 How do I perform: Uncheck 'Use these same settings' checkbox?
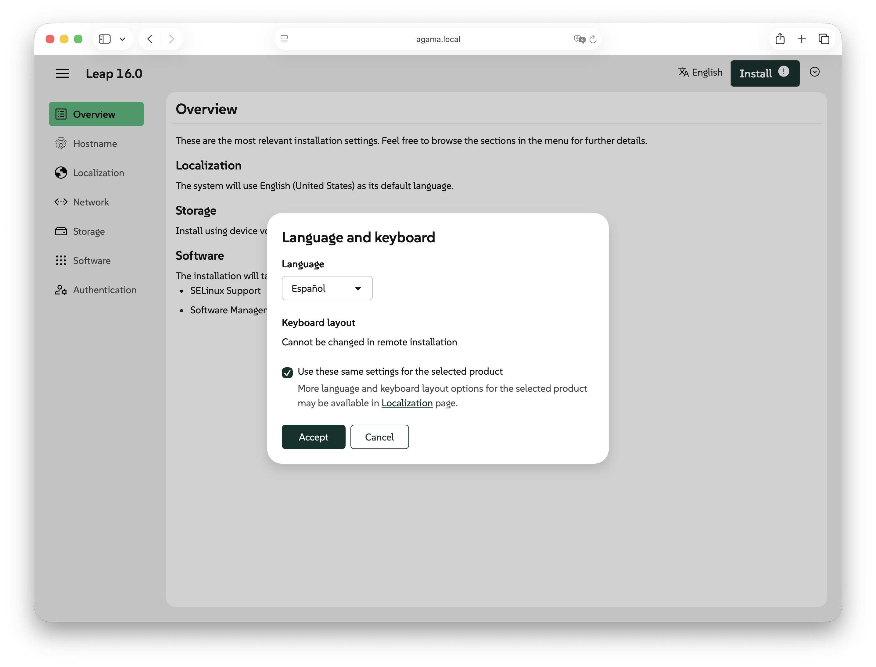[x=287, y=373]
